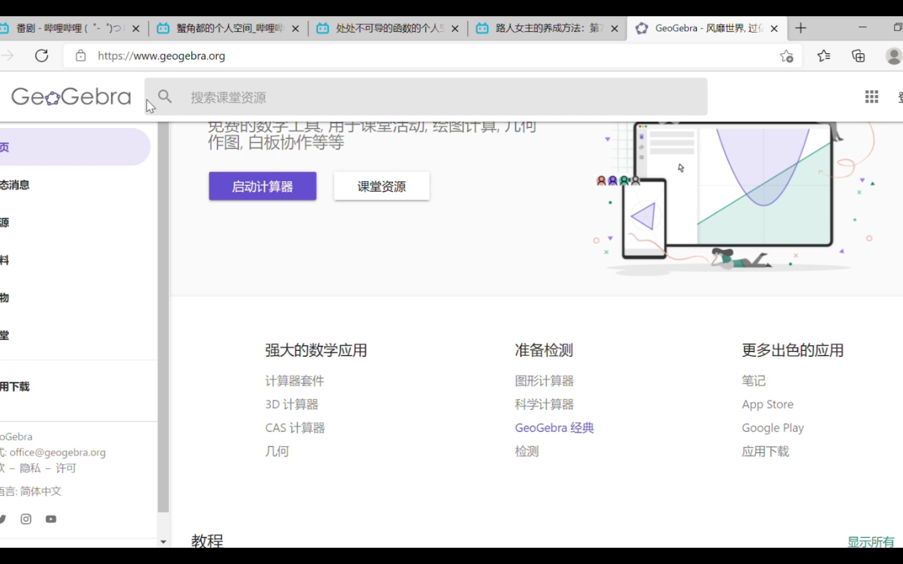903x564 pixels.
Task: Open GeoGebra YouTube icon in sidebar
Action: 51,519
